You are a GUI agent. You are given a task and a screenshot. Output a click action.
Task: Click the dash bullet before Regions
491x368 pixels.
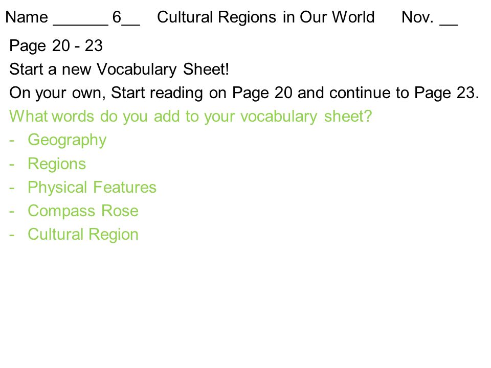click(x=12, y=165)
